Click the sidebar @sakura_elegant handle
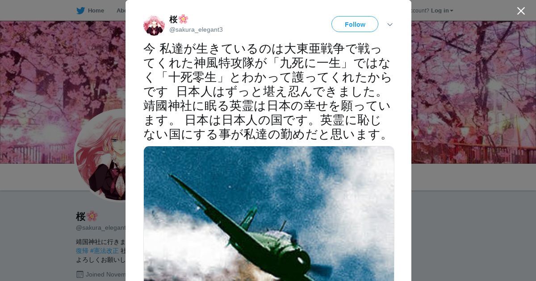The height and width of the screenshot is (281, 536). (101, 227)
